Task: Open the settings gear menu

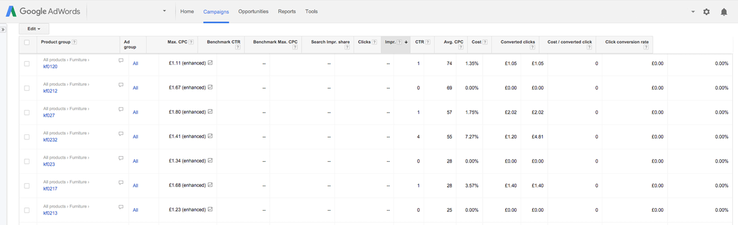Action: [706, 12]
